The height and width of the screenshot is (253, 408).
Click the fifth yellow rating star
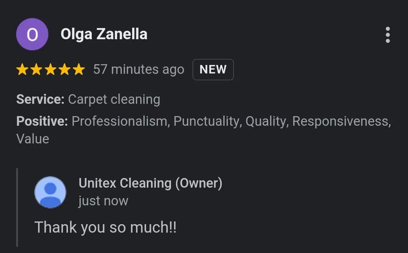pos(79,70)
